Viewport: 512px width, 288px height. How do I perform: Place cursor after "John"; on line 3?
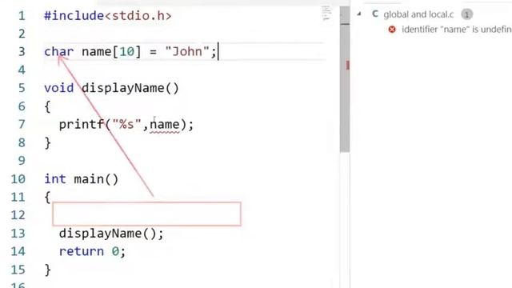click(x=218, y=51)
